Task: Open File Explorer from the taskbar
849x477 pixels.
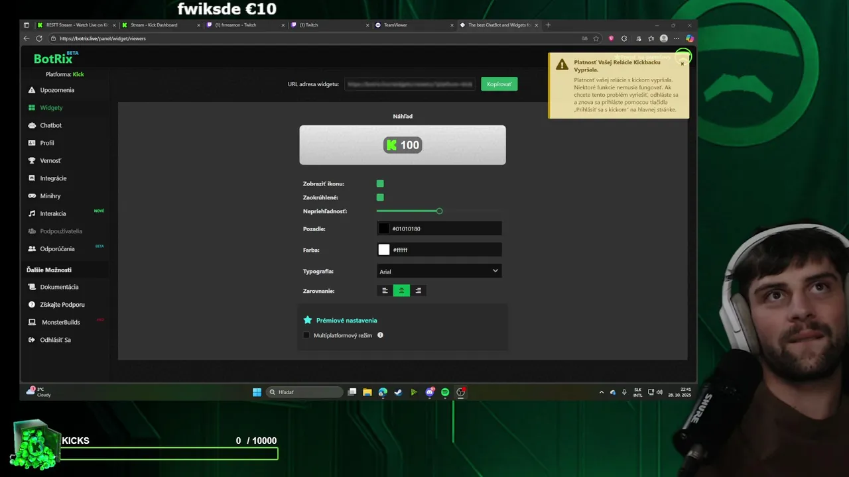Action: tap(367, 392)
